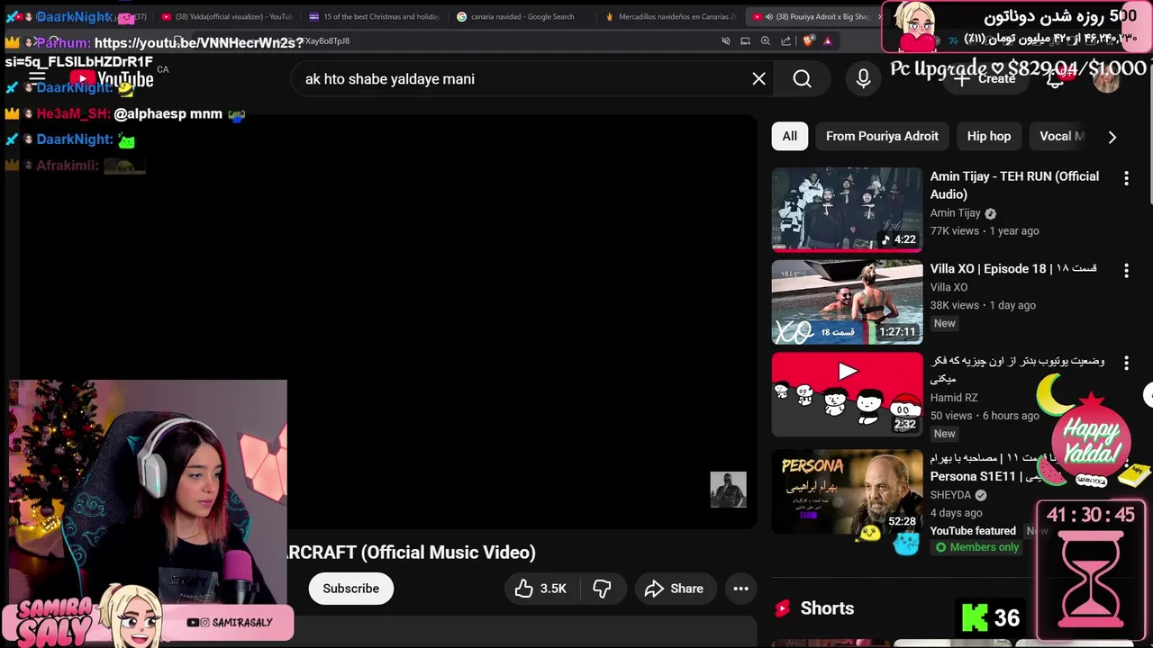Click the YouTube featured label
The width and height of the screenshot is (1153, 648).
(973, 531)
